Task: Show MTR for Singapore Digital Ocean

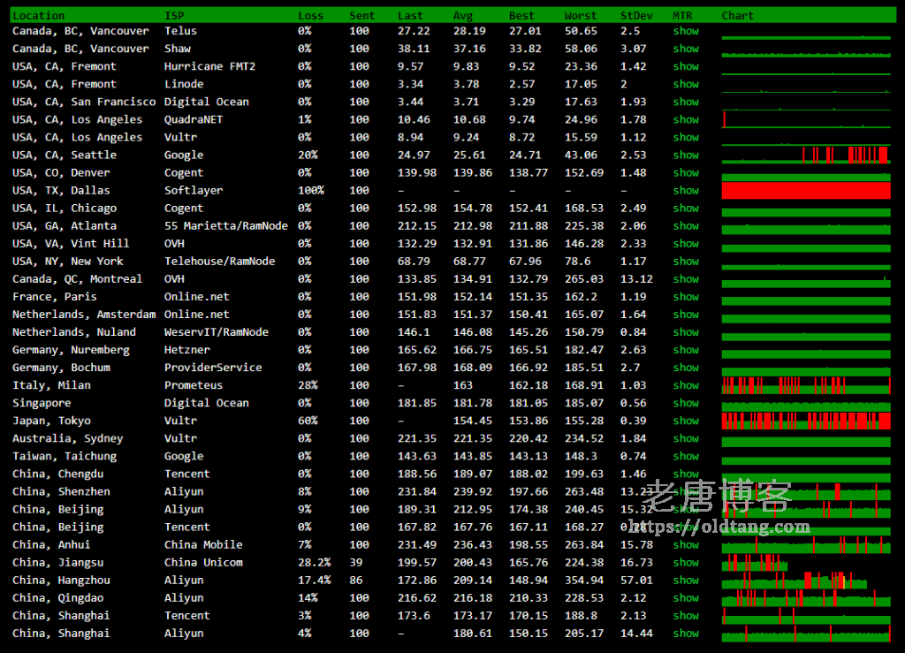Action: click(686, 403)
